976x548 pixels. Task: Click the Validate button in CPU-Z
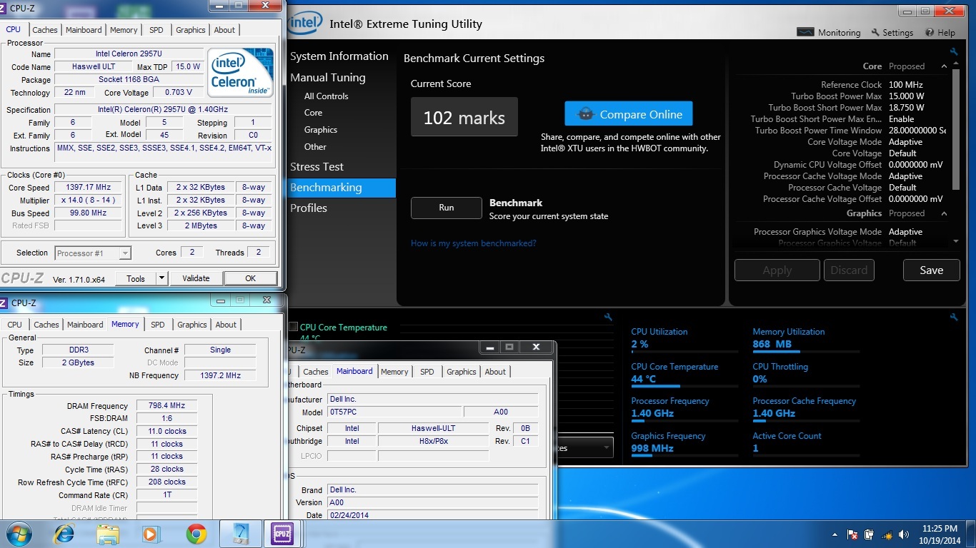(196, 278)
